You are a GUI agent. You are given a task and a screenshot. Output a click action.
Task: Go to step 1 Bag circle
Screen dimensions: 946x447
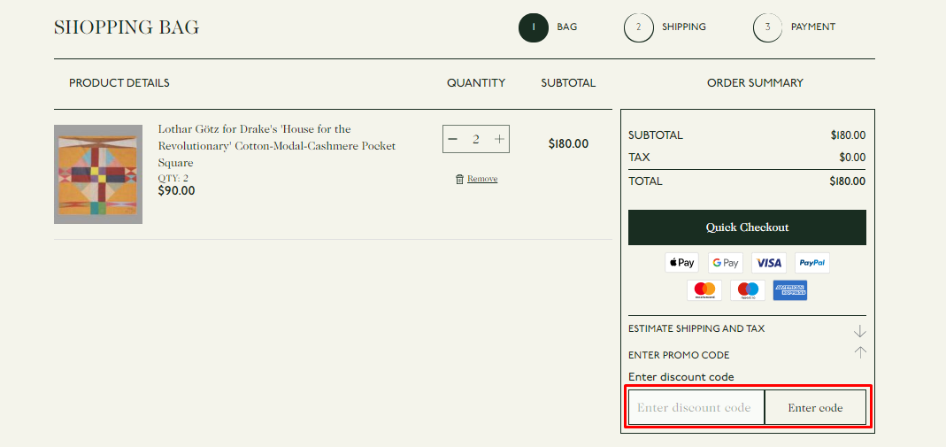click(534, 27)
